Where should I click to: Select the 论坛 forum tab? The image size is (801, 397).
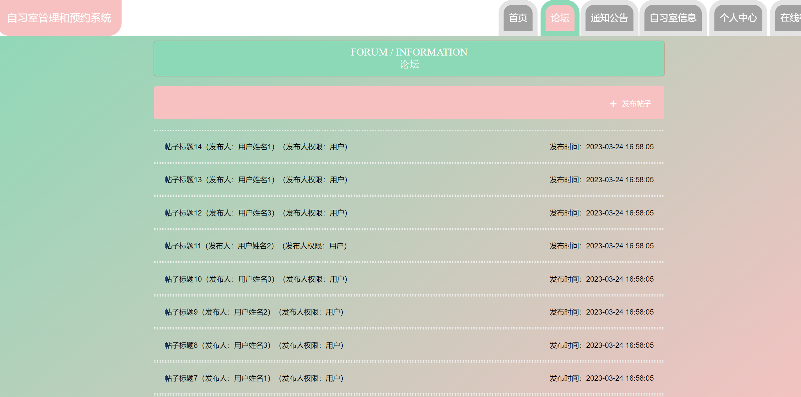(560, 18)
